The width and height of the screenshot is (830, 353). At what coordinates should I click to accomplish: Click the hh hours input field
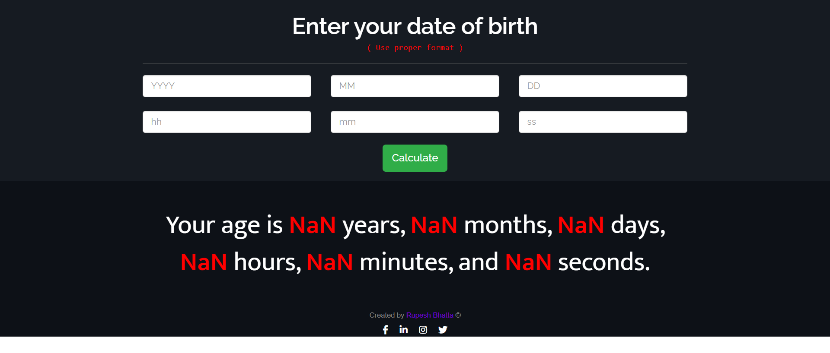pyautogui.click(x=227, y=122)
